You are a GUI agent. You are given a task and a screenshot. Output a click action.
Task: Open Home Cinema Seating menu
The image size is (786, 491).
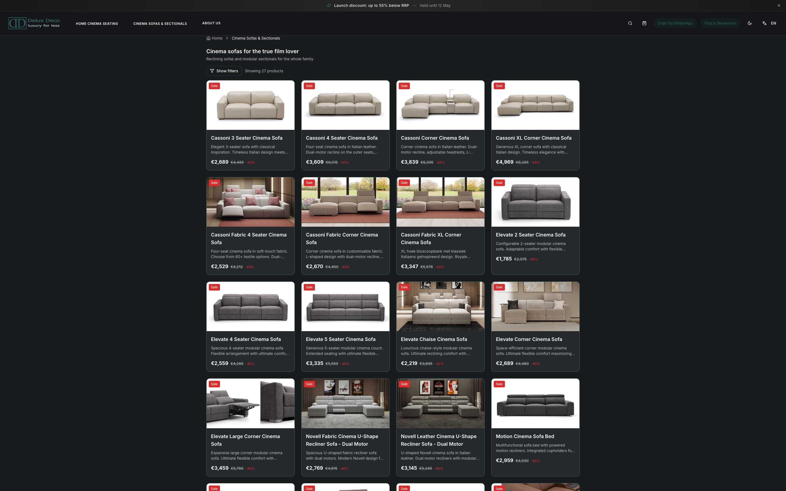pyautogui.click(x=97, y=23)
